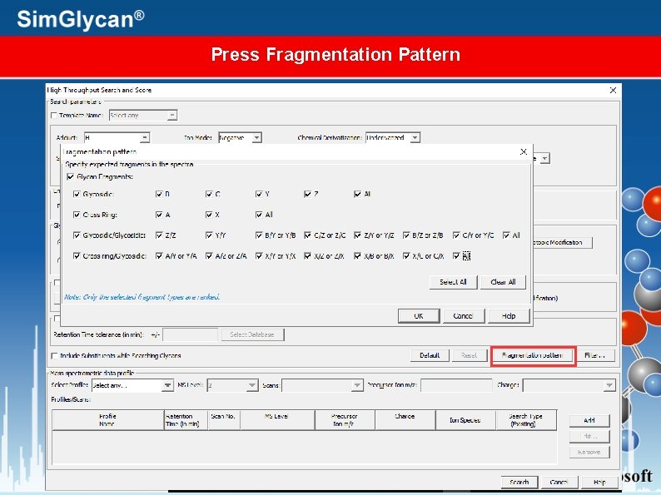Image resolution: width=661 pixels, height=495 pixels.
Task: Open Help in High Throughput Search window
Action: coord(599,482)
